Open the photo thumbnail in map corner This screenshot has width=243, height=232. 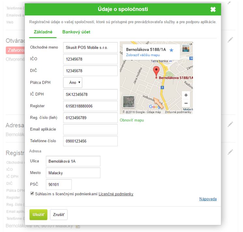pos(186,49)
